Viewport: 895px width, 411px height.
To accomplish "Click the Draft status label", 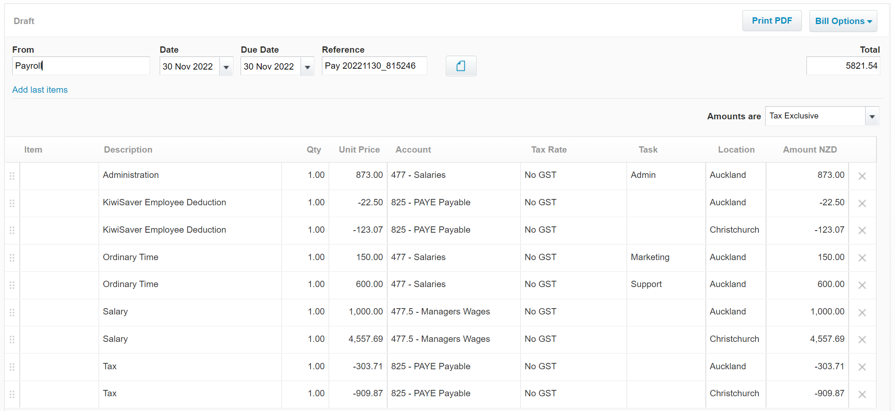I will coord(24,21).
